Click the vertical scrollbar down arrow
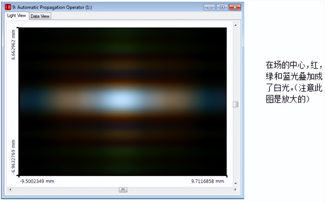Image resolution: width=325 pixels, height=202 pixels. pyautogui.click(x=236, y=183)
